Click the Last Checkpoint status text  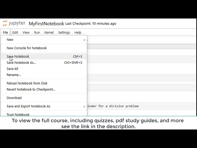[91, 23]
